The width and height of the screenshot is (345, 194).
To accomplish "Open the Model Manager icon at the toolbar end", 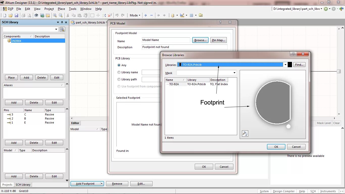I will click(x=201, y=15).
